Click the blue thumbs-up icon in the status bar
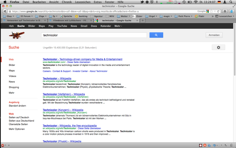The image size is (236, 148). tap(209, 145)
